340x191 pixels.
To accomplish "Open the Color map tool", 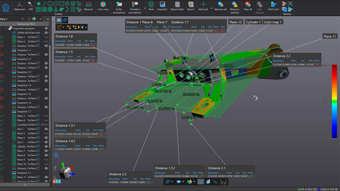I will tap(103, 6).
